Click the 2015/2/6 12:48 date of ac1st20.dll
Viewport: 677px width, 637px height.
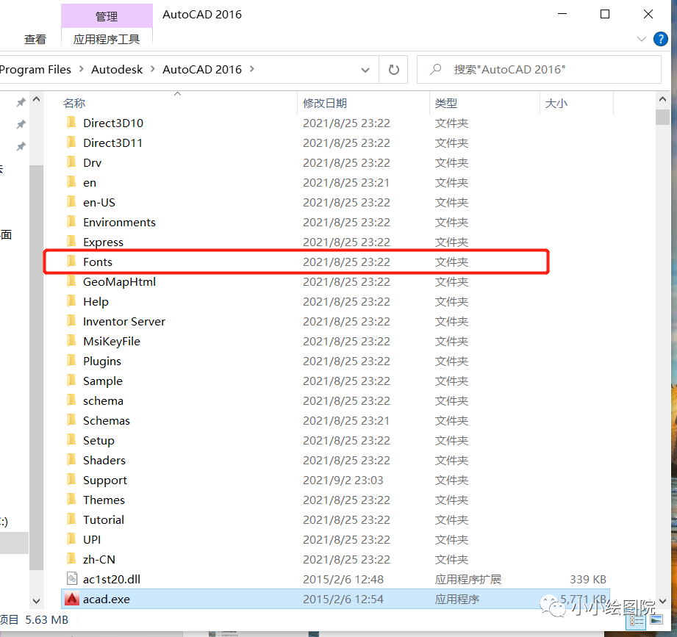click(x=343, y=579)
